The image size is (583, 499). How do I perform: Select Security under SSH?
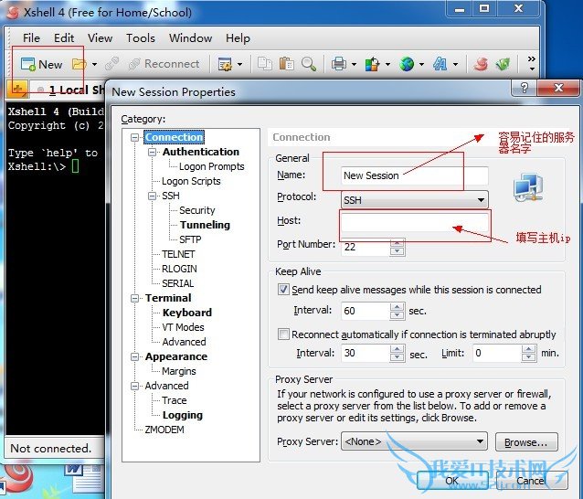point(197,210)
